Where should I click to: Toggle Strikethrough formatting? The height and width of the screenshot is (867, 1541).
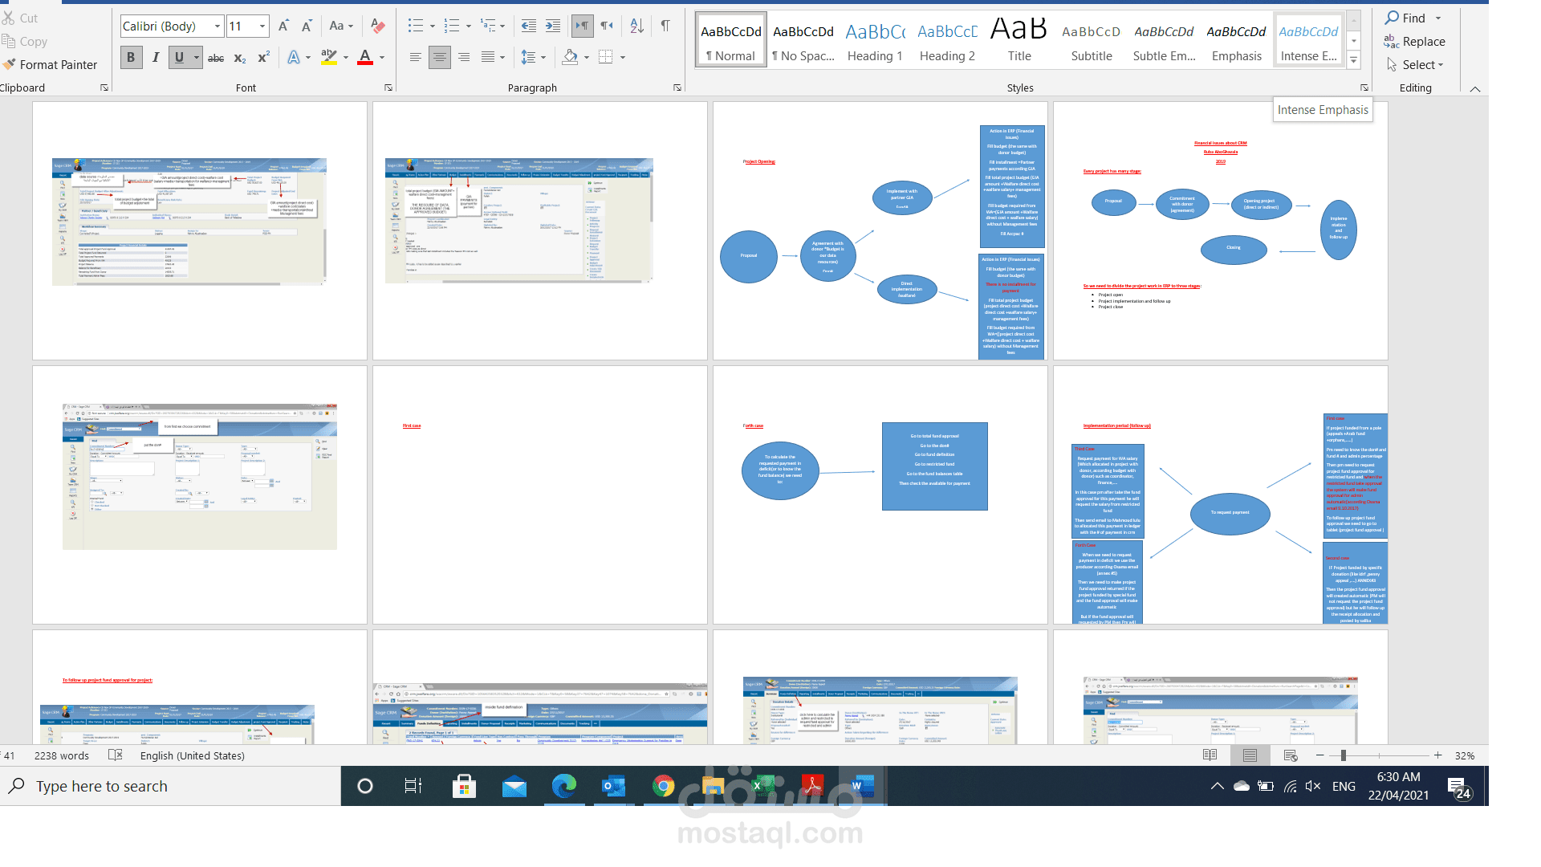tap(216, 58)
